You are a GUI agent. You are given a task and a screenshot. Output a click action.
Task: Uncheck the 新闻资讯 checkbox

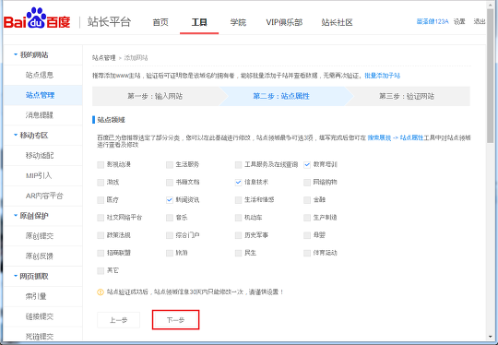[170, 200]
